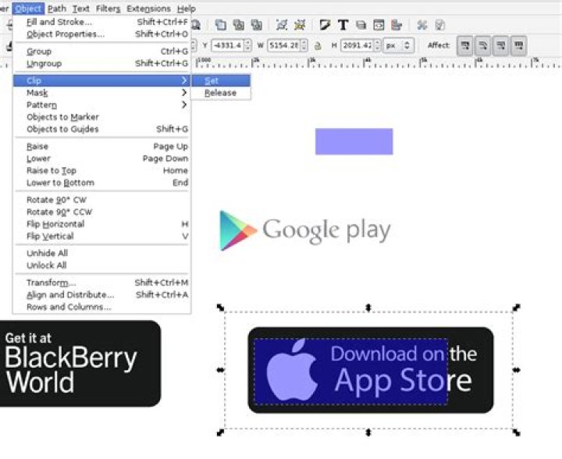
Task: Click the bottom-middle selection scale handle
Action: click(368, 432)
